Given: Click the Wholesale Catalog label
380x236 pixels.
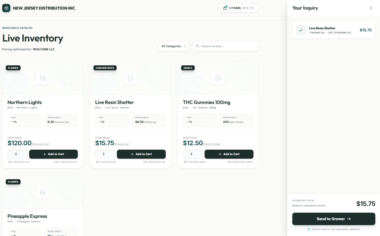Looking at the screenshot, I should pyautogui.click(x=17, y=28).
